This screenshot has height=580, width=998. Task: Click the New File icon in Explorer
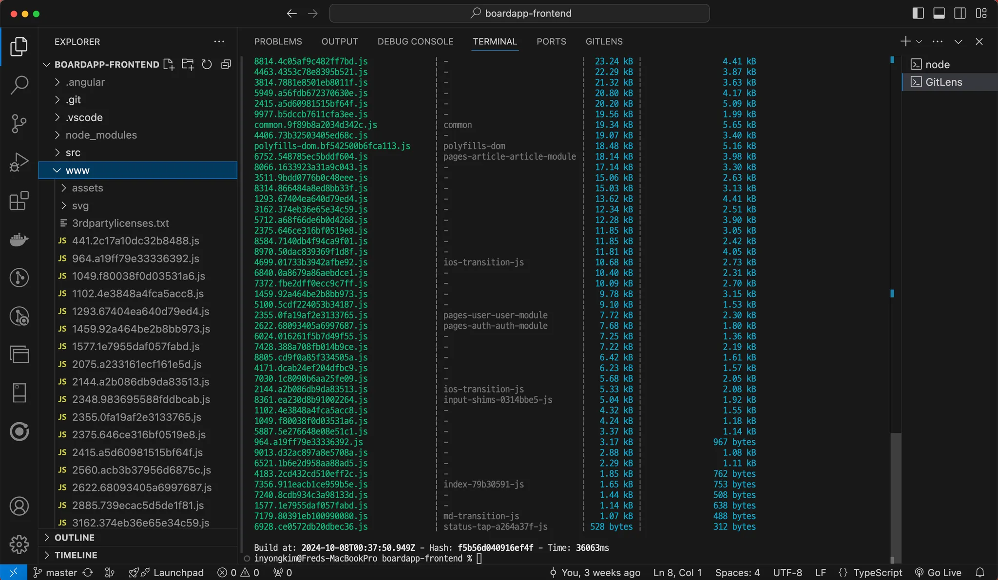pyautogui.click(x=169, y=64)
